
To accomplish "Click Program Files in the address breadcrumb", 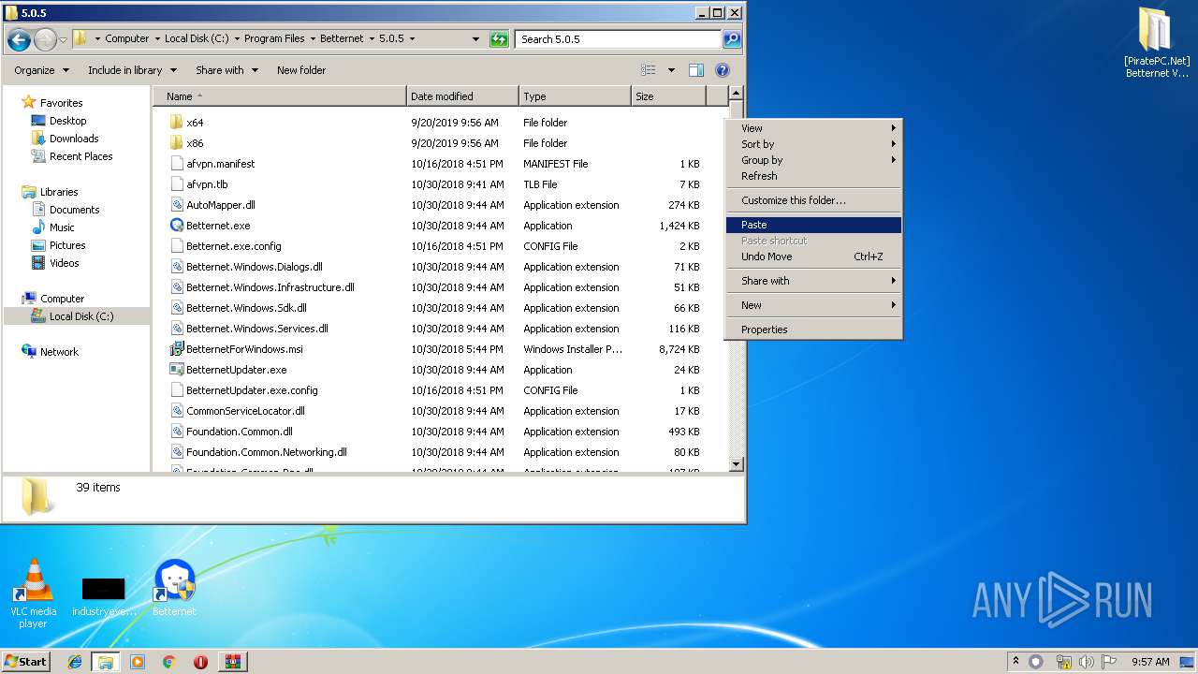I will pos(274,39).
